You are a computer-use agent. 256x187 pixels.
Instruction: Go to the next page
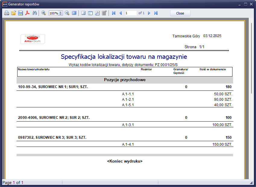coord(149,13)
